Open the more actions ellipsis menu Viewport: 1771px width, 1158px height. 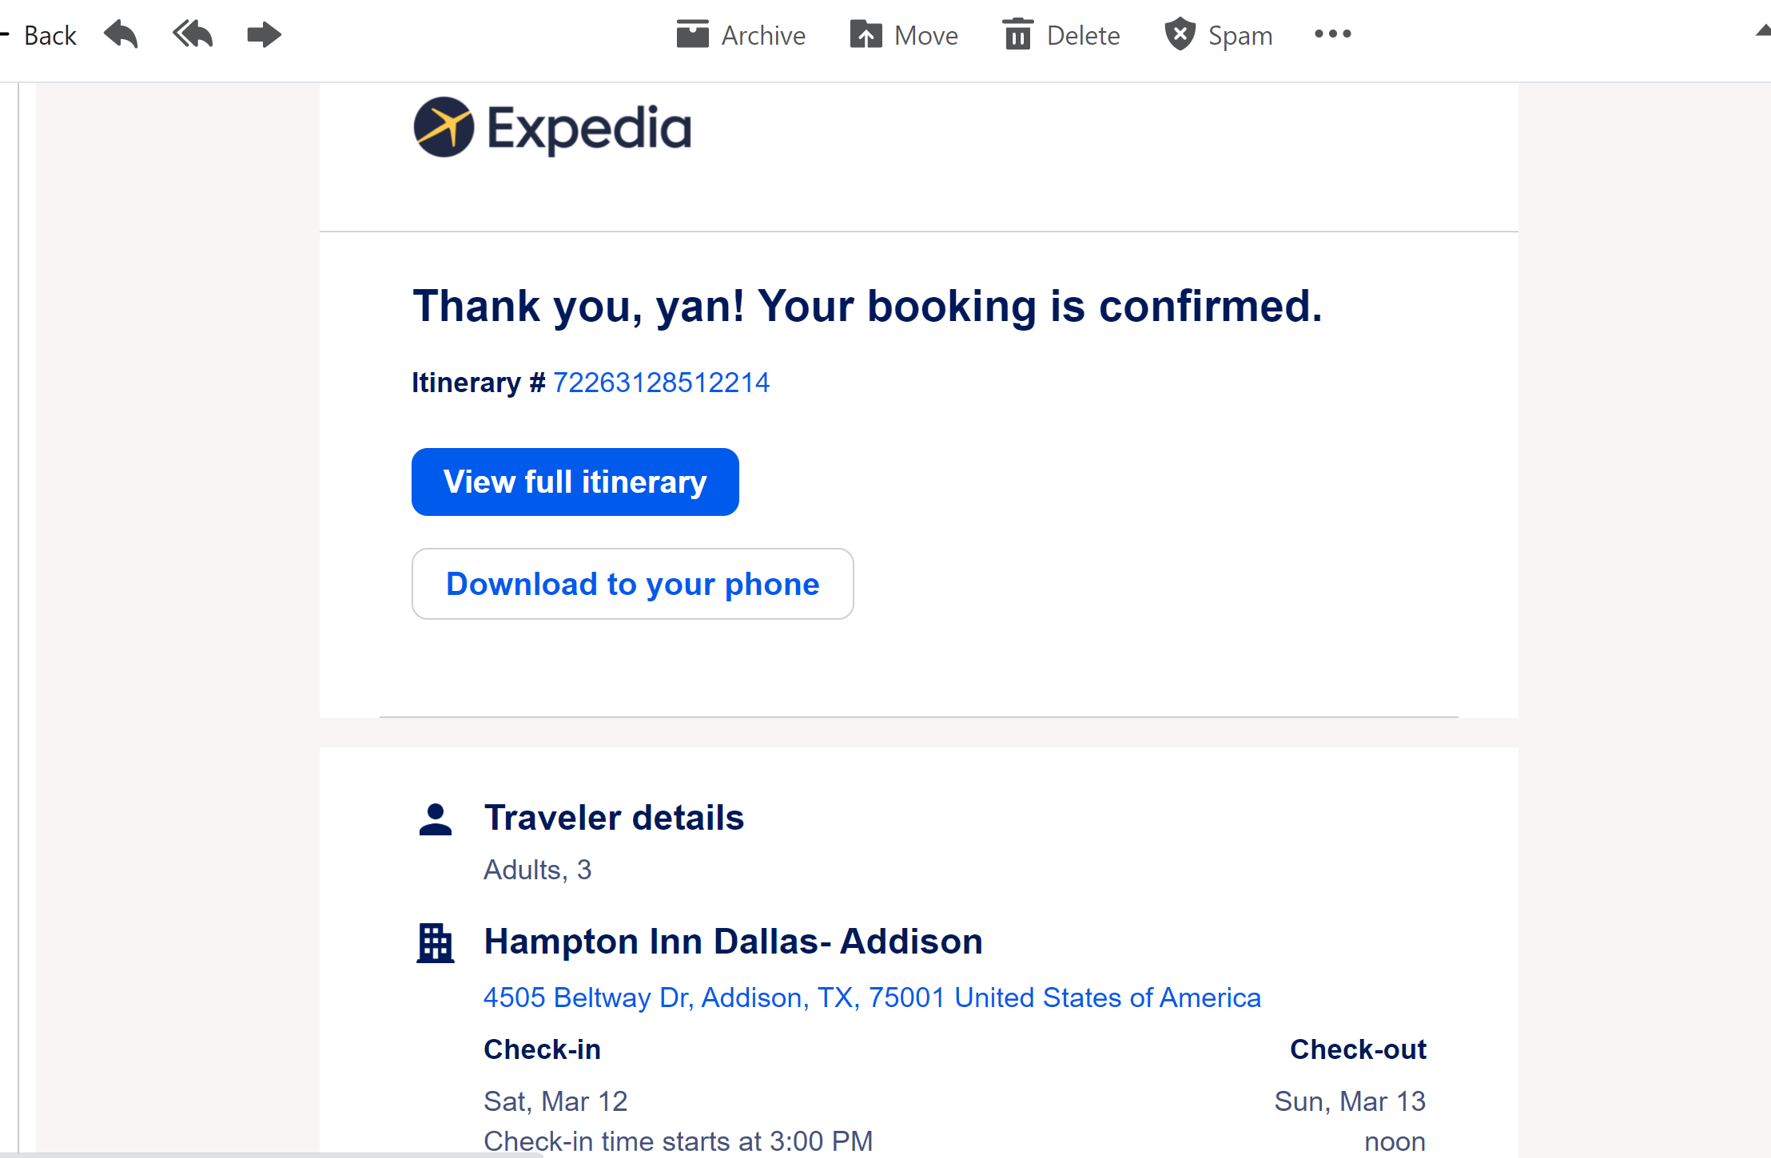point(1332,34)
